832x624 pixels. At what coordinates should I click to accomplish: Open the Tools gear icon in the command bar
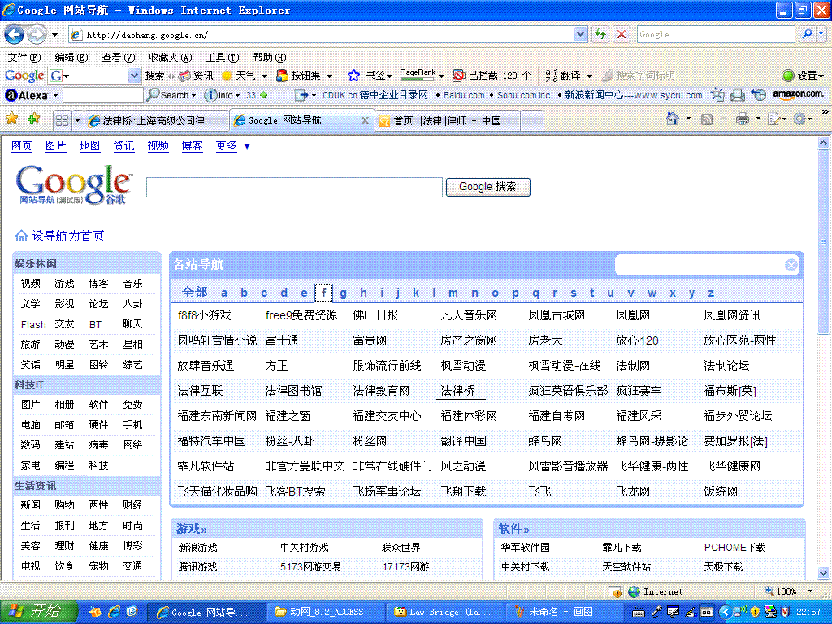click(799, 119)
